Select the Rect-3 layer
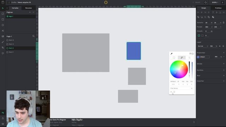 pyautogui.click(x=20, y=44)
